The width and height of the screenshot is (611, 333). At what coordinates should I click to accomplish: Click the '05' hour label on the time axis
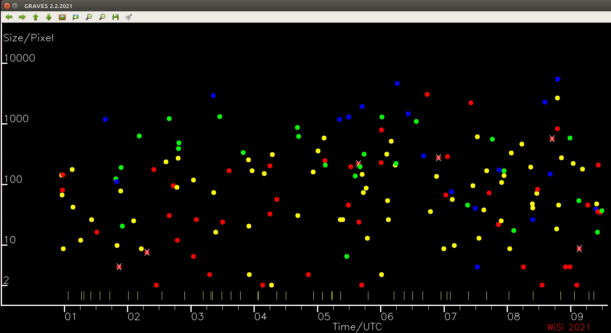click(x=324, y=316)
